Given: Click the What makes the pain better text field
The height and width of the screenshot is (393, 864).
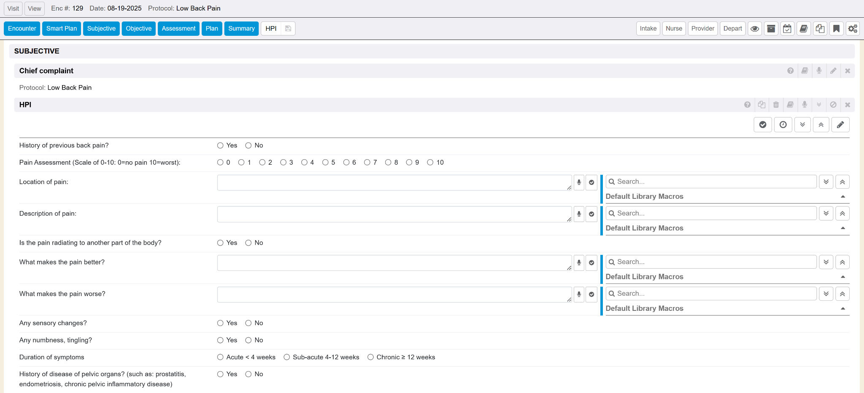Looking at the screenshot, I should tap(394, 262).
